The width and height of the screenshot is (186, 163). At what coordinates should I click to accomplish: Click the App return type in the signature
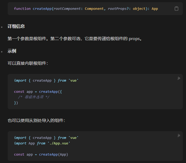[155, 9]
